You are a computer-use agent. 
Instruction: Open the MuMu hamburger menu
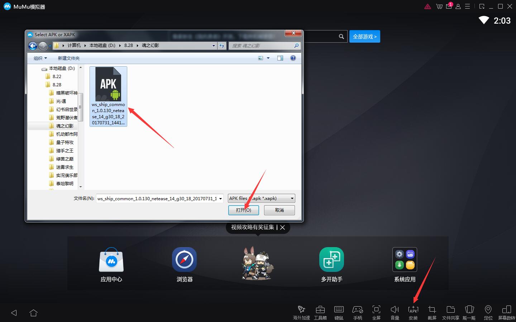coord(468,6)
